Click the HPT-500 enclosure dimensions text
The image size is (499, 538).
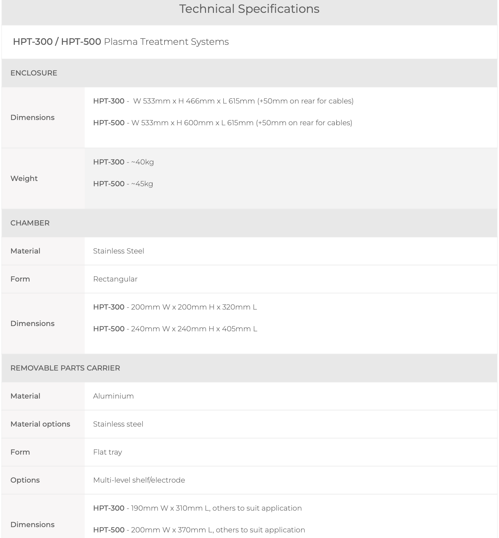click(223, 123)
